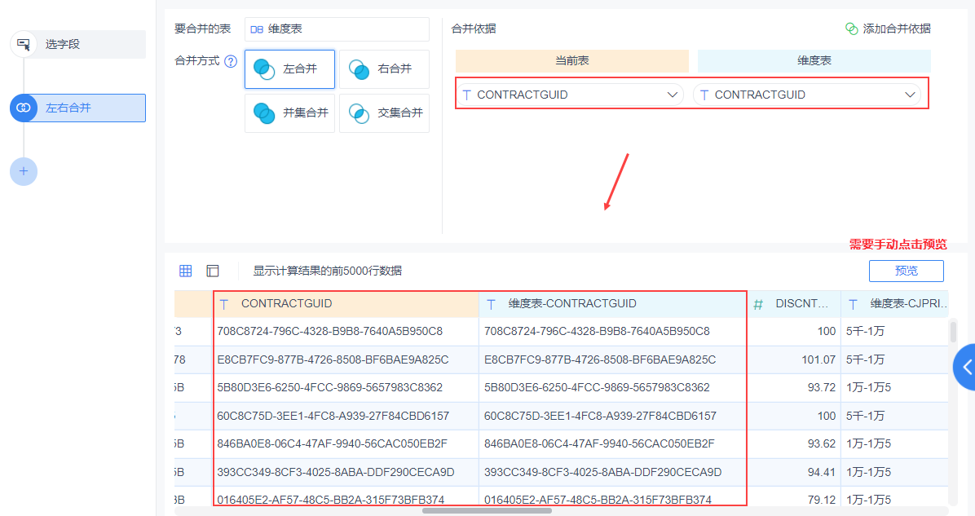Select the 左右合并 step icon
Image resolution: width=975 pixels, height=516 pixels.
click(24, 108)
